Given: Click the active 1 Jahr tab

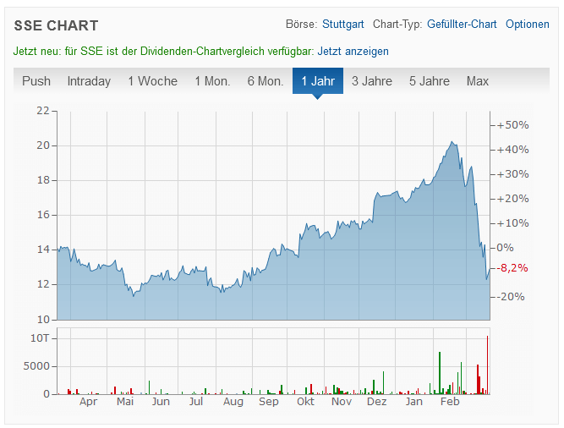Looking at the screenshot, I should (x=318, y=81).
